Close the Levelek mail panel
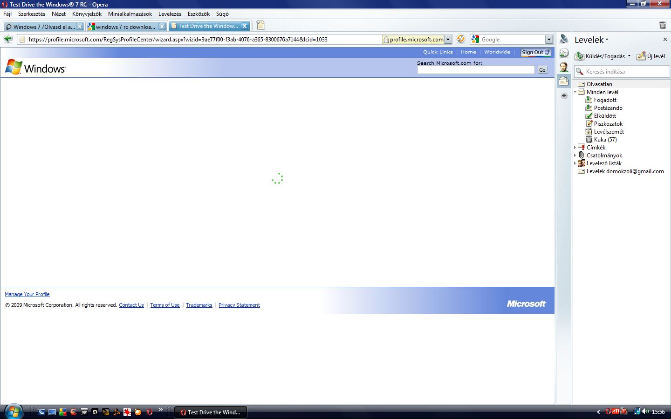Viewport: 671px width, 419px height. click(x=665, y=40)
